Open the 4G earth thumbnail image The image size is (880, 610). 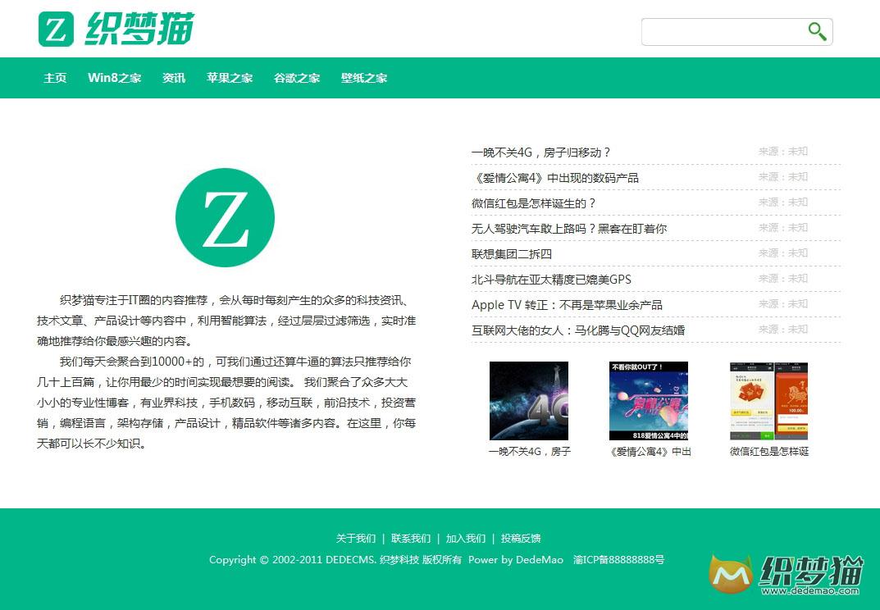click(529, 401)
